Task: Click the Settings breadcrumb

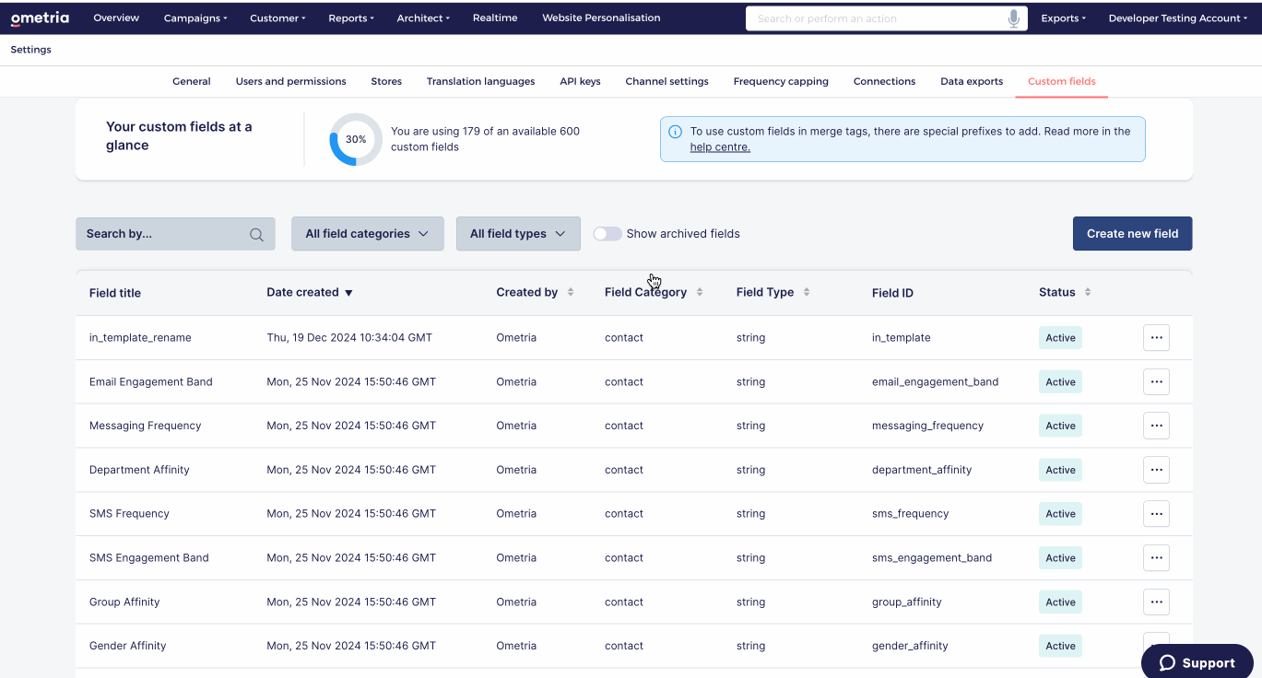Action: (30, 50)
